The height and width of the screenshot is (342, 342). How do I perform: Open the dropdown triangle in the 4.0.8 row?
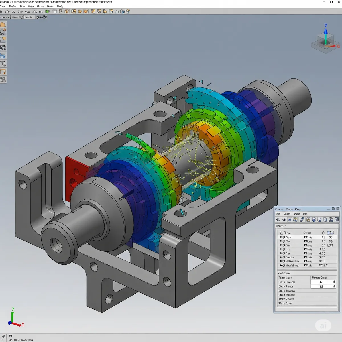coord(305,253)
